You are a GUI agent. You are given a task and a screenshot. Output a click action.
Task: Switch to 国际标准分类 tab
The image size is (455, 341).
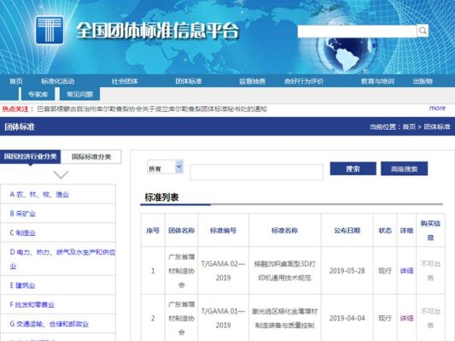pyautogui.click(x=91, y=157)
